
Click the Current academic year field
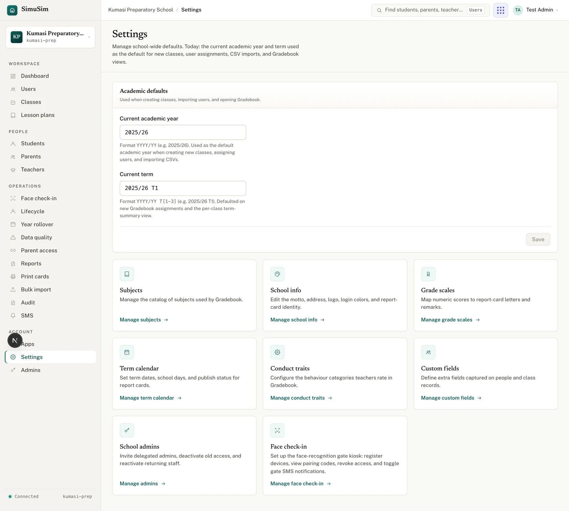coord(183,132)
